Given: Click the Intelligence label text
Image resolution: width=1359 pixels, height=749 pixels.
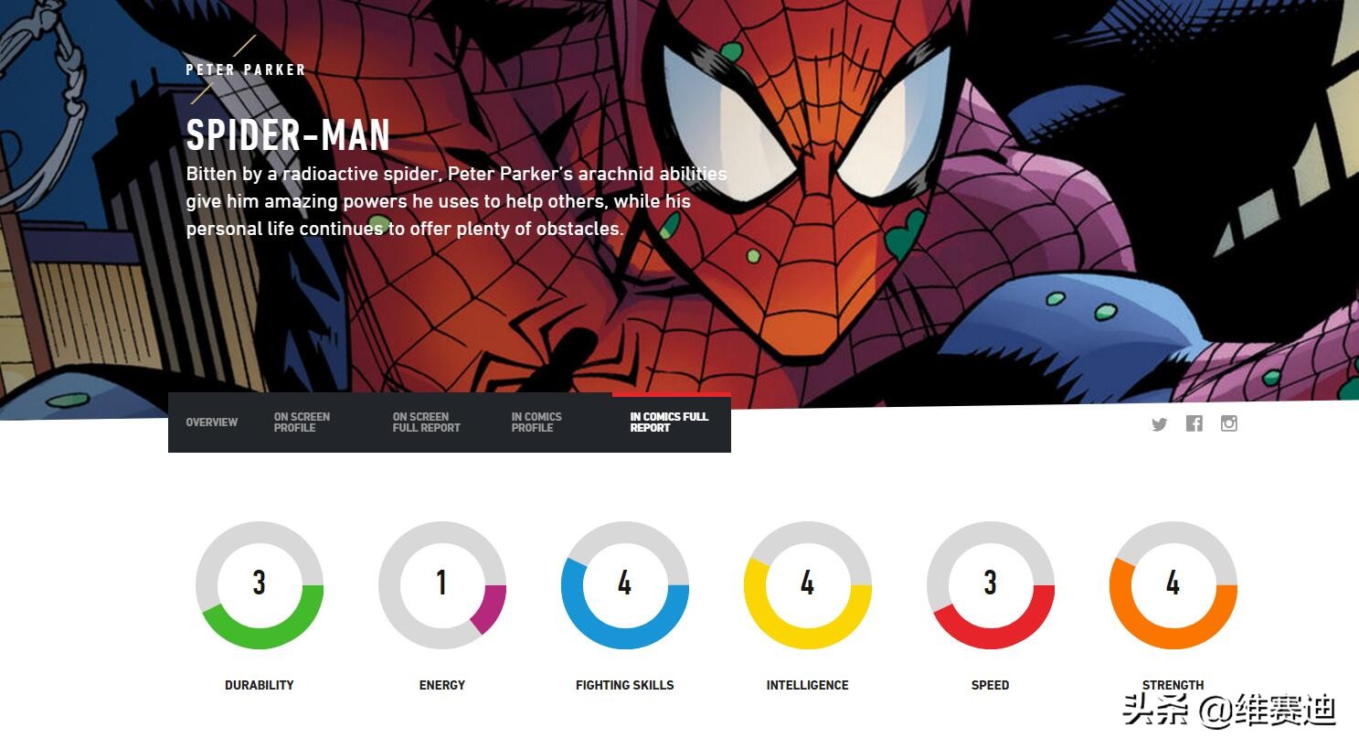Looking at the screenshot, I should click(808, 685).
